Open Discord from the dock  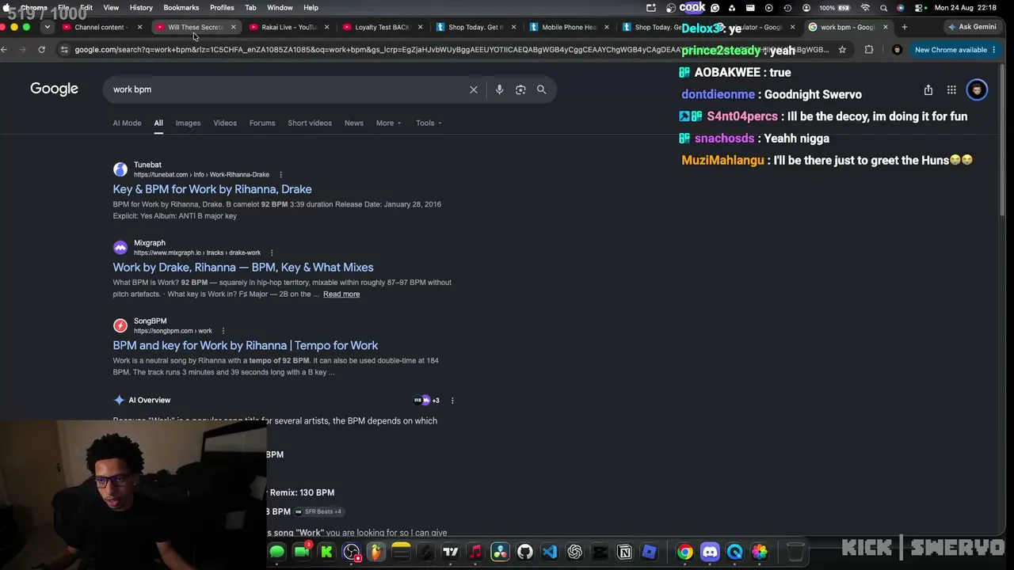click(710, 552)
